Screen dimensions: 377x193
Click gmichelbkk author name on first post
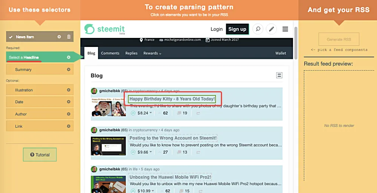[110, 91]
